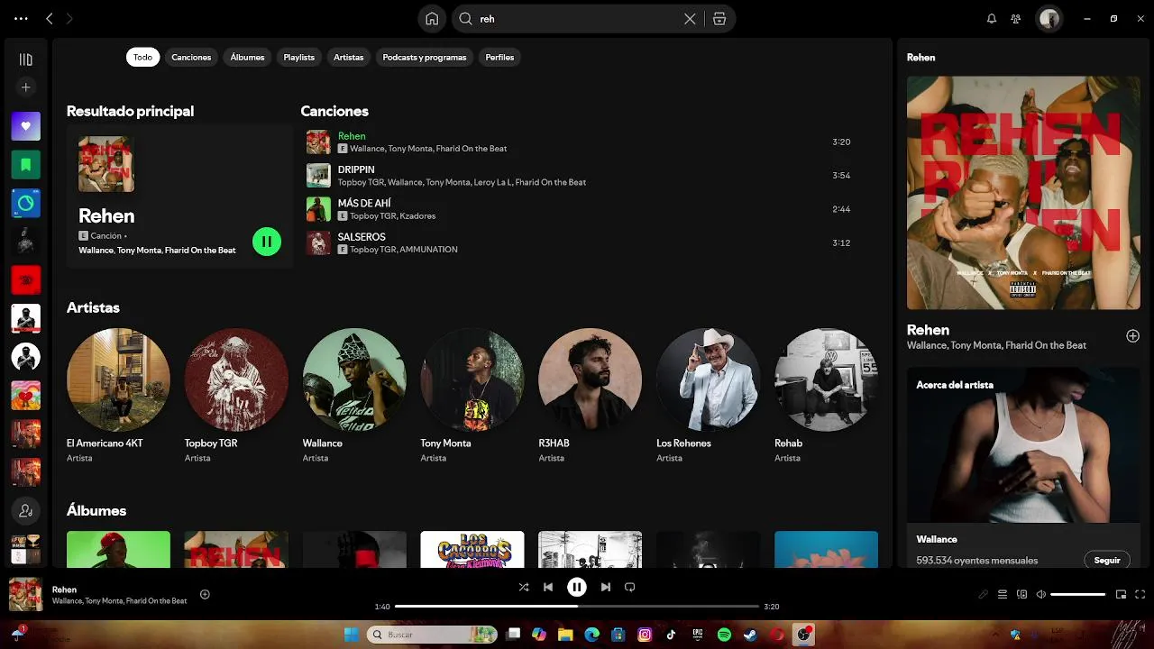
Task: Select the Perfiles filter chip
Action: tap(499, 57)
